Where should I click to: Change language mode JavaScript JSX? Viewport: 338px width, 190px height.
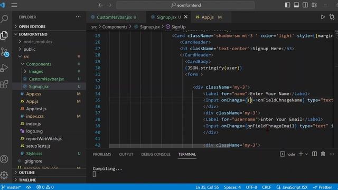tap(292, 187)
